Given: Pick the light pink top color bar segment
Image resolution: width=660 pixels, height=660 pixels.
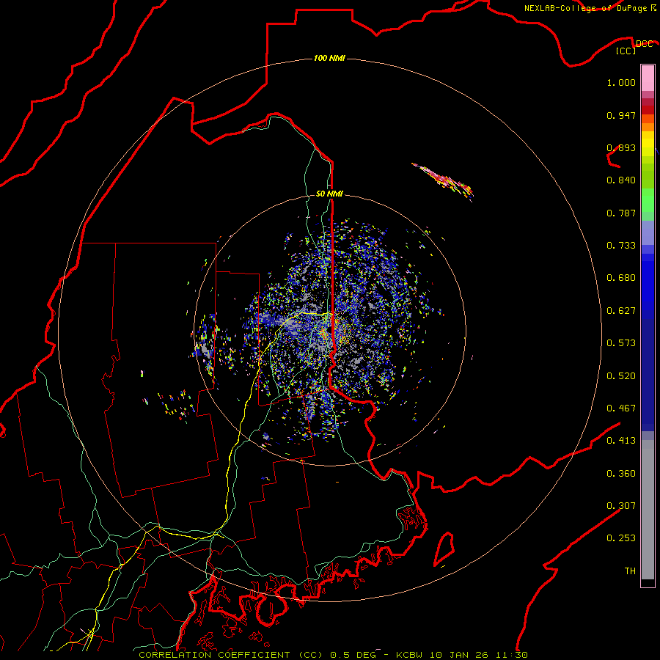Looking at the screenshot, I should pyautogui.click(x=648, y=78).
